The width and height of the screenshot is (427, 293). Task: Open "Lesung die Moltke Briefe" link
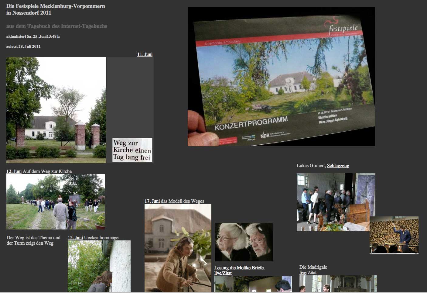239,268
